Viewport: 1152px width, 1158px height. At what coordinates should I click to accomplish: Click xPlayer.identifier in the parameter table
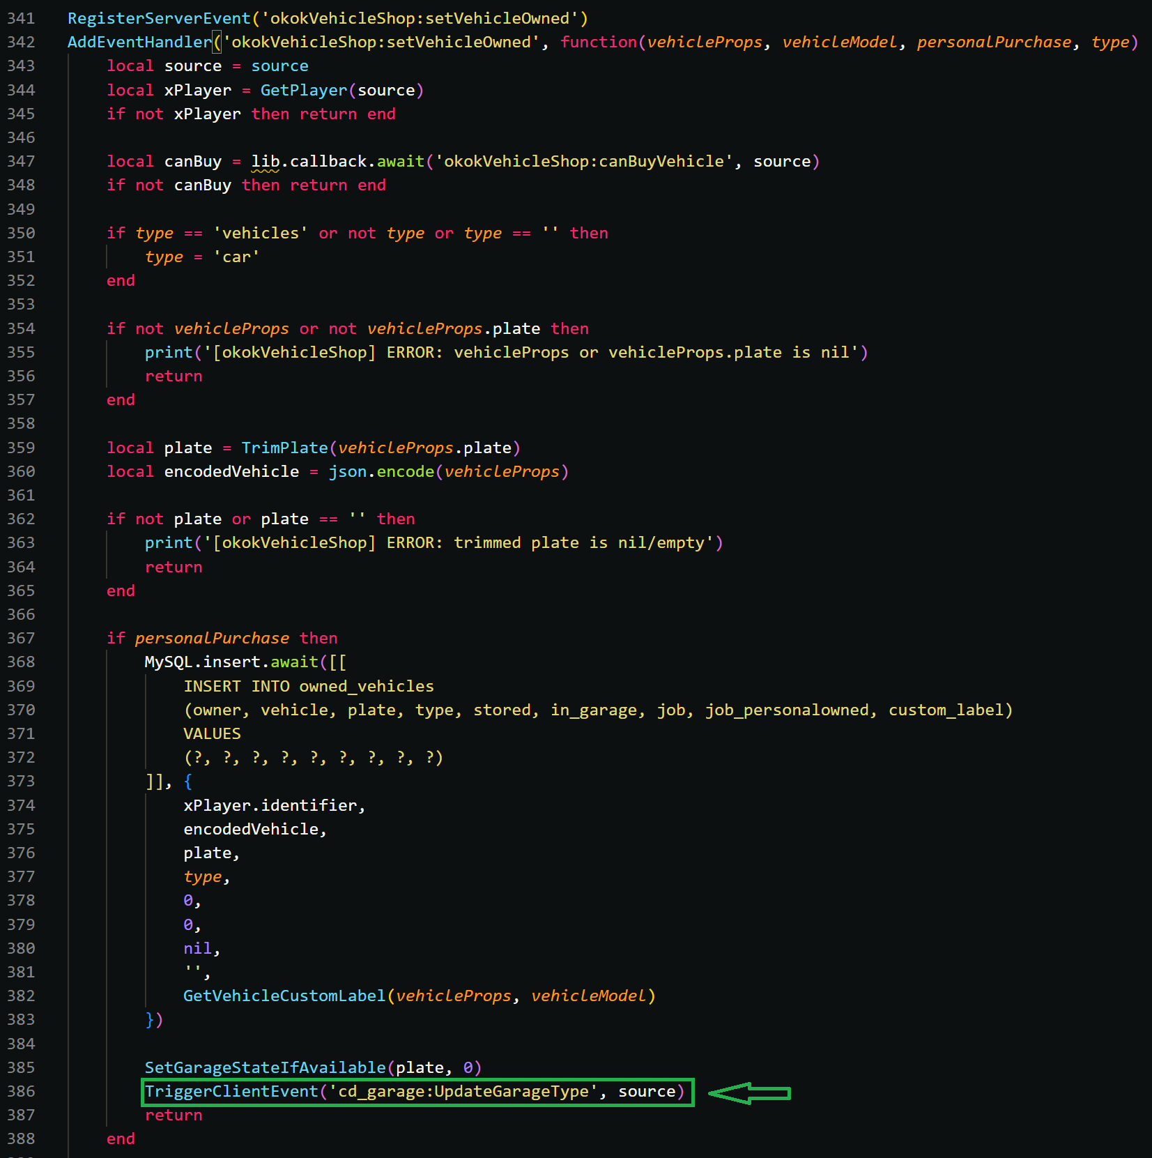pyautogui.click(x=270, y=805)
